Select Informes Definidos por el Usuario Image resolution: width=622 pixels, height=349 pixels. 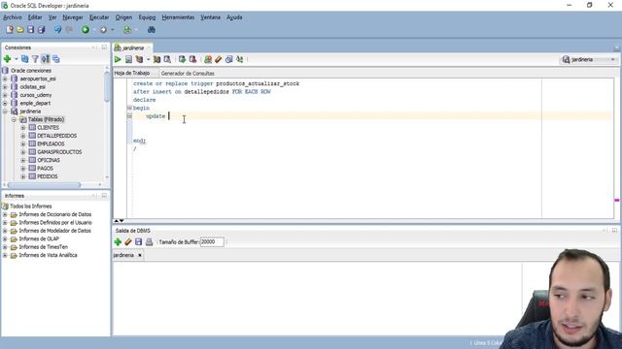[55, 223]
